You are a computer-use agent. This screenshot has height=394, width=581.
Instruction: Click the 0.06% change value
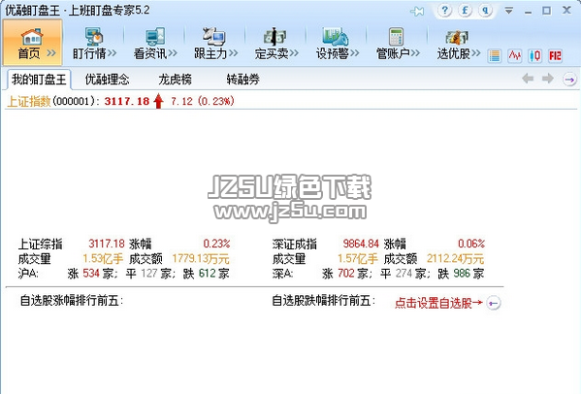(x=471, y=244)
